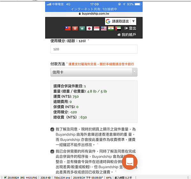Viewport: 191px width, 179px height.
Task: Click the 運費 (NT$): 750 line
Action: [66, 97]
